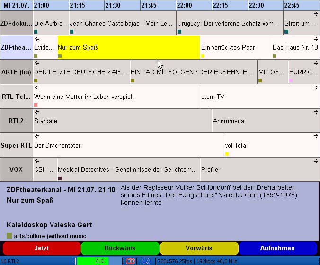
Task: Select the Stargate programme on RTL2
Action: click(122, 121)
